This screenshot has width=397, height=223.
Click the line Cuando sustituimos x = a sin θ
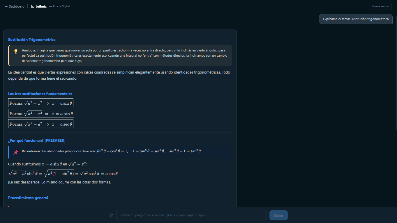[x=48, y=164]
